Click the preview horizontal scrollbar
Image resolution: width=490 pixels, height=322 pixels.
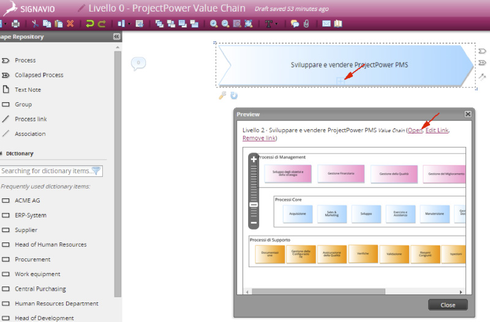tap(318, 292)
